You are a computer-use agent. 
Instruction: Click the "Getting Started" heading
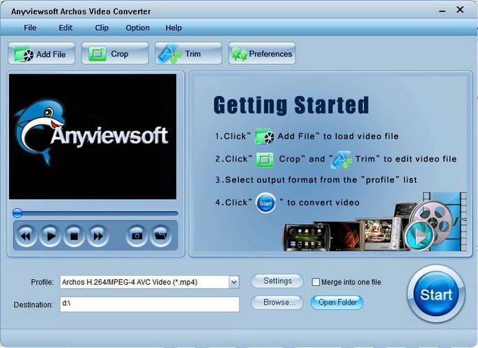(x=291, y=105)
